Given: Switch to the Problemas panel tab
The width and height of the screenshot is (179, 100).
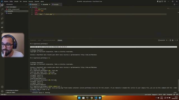Looking at the screenshot, I should [33, 40].
